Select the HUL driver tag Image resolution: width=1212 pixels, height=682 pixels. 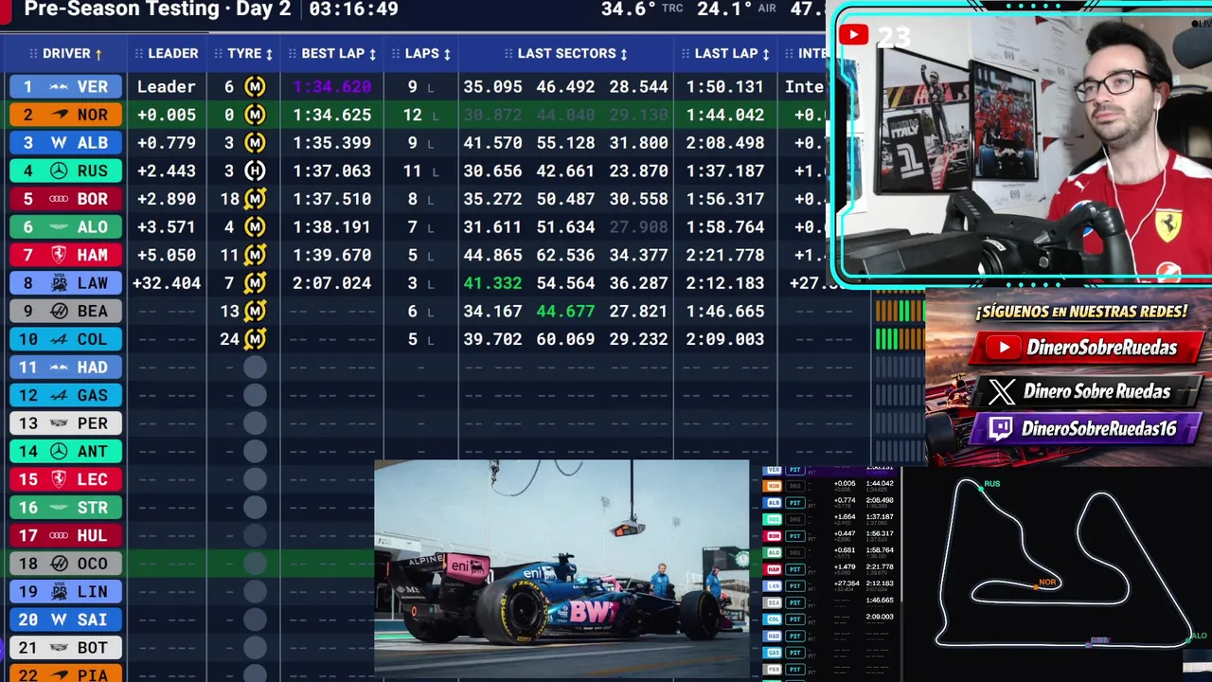point(66,535)
